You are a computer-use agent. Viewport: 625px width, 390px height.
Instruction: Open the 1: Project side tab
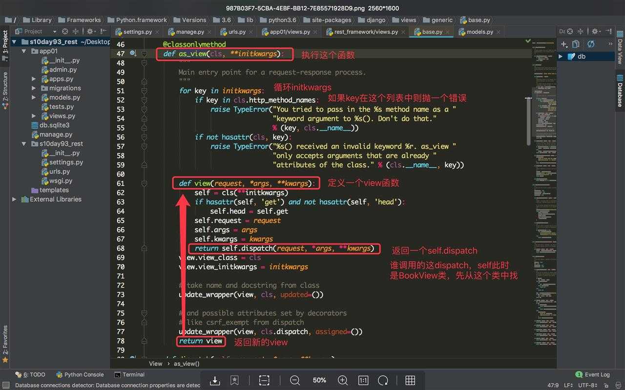click(5, 45)
